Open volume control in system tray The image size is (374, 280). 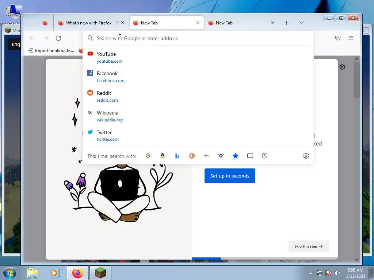coord(337,273)
